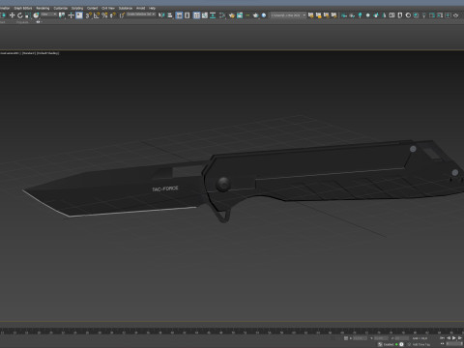This screenshot has width=464, height=348.
Task: Toggle the Layer Explorer
Action: [x=187, y=15]
